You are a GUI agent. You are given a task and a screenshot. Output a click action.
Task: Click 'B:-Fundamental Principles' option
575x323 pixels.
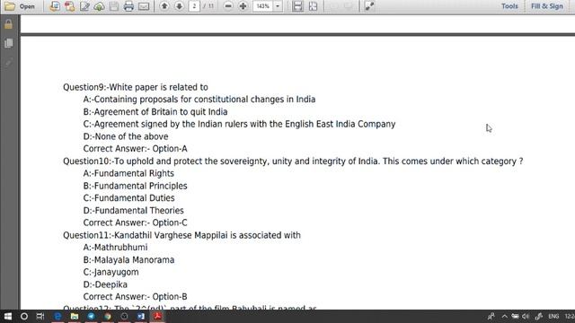coord(136,186)
